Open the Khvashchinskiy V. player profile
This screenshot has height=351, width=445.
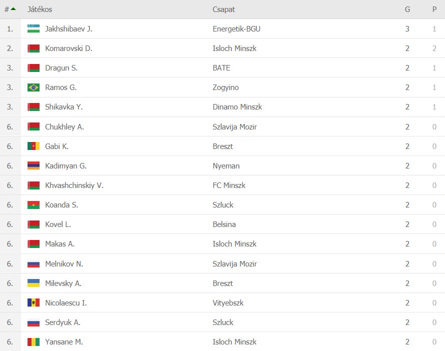(75, 185)
